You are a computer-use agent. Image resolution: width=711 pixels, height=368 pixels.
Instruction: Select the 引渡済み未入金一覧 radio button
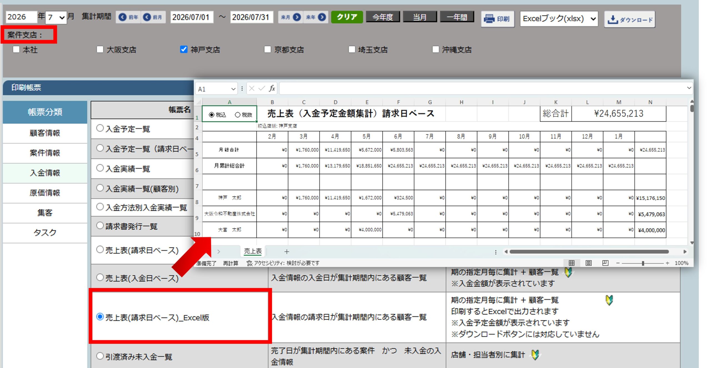[x=100, y=356]
